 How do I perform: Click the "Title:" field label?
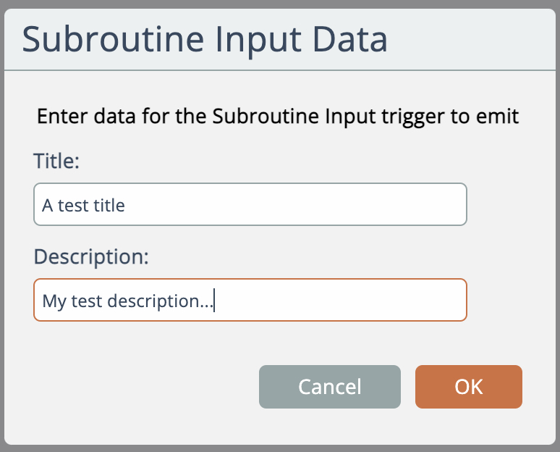click(56, 160)
